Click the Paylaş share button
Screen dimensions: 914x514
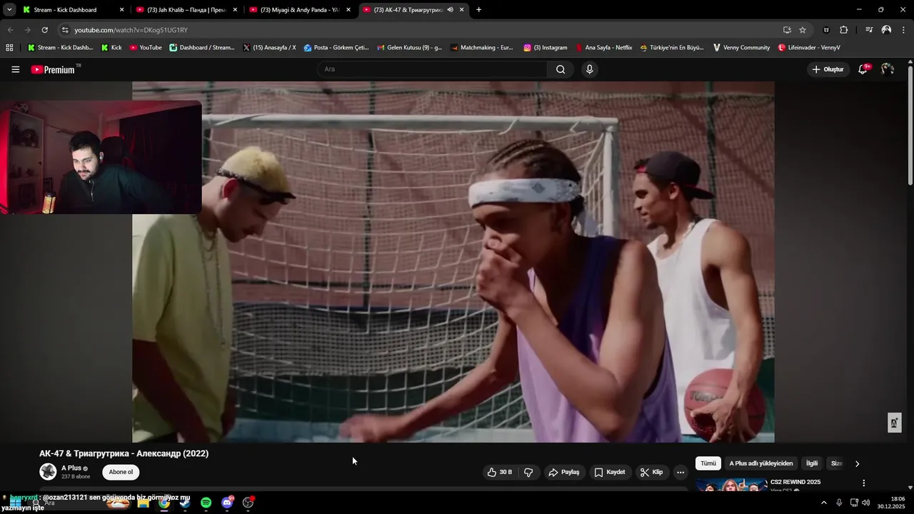563,472
